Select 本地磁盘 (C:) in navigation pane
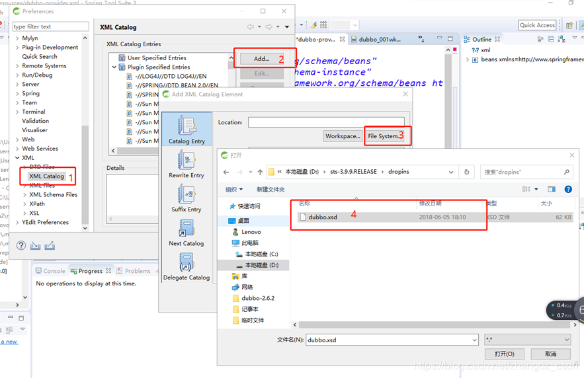This screenshot has height=378, width=584. pos(261,254)
